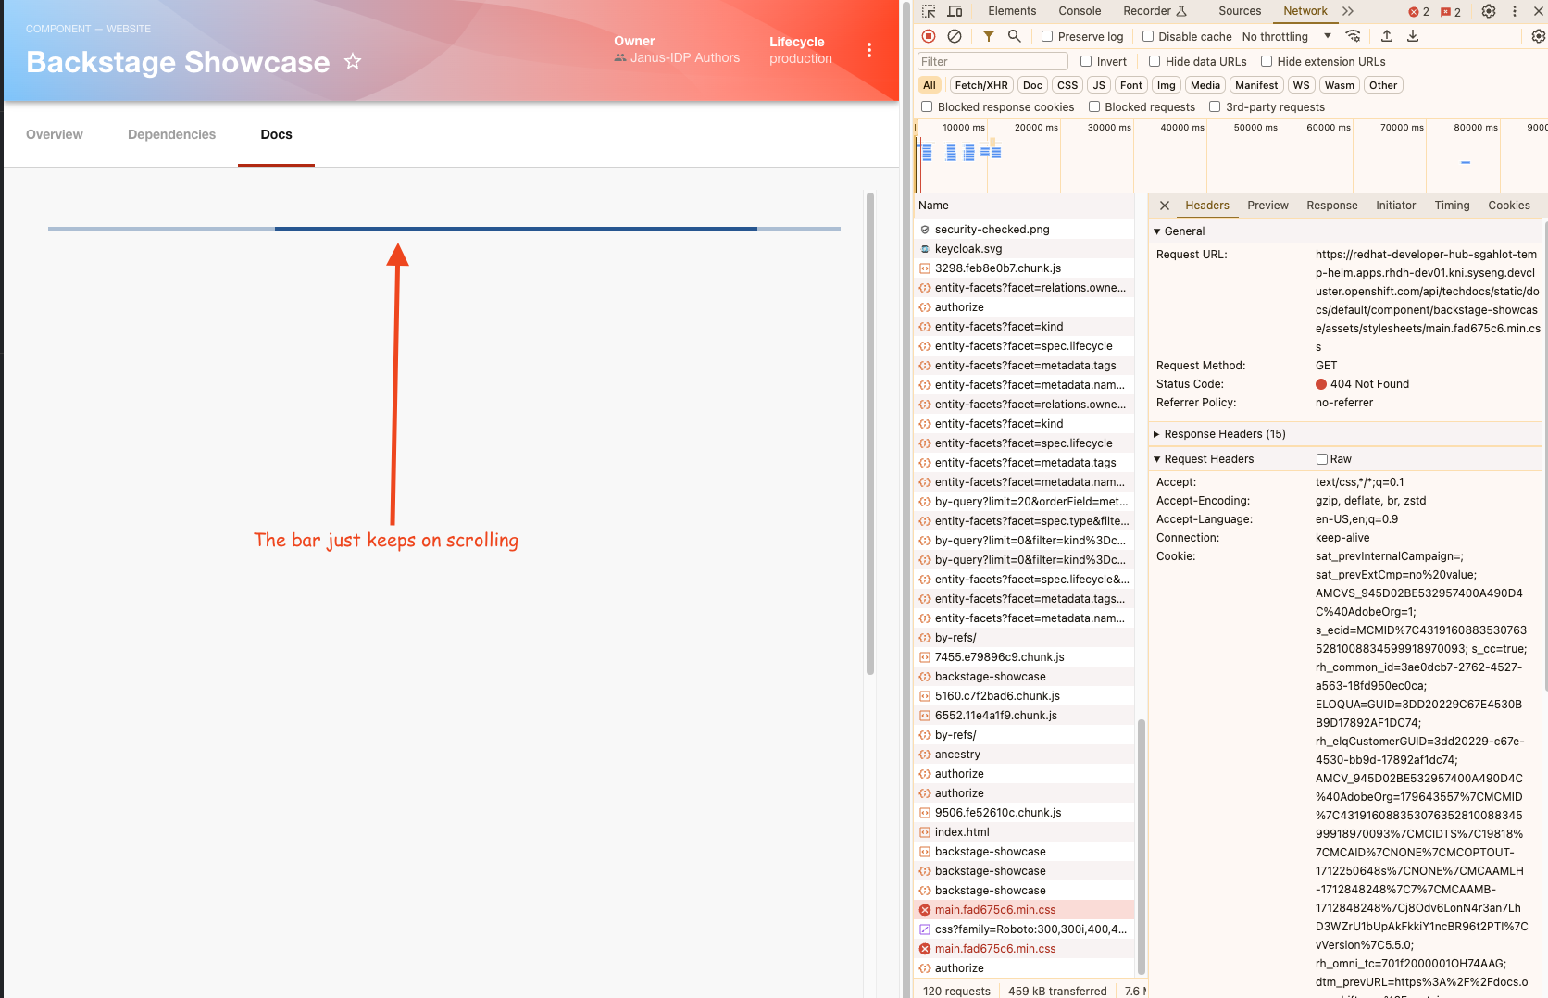Toggle the network filter funnel icon
This screenshot has height=998, width=1548.
[989, 36]
